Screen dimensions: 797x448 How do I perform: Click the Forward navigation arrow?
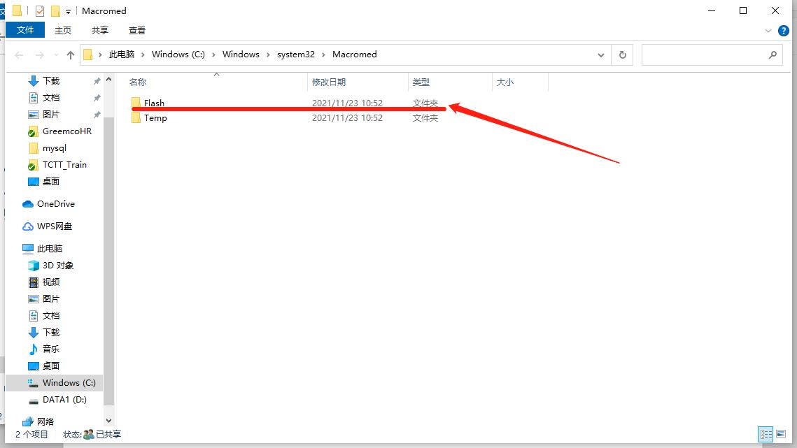pos(40,55)
